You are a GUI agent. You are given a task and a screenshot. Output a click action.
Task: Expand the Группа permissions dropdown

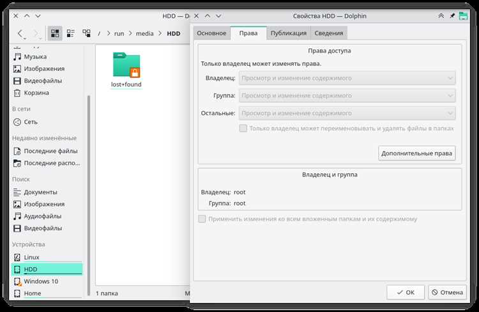point(347,96)
